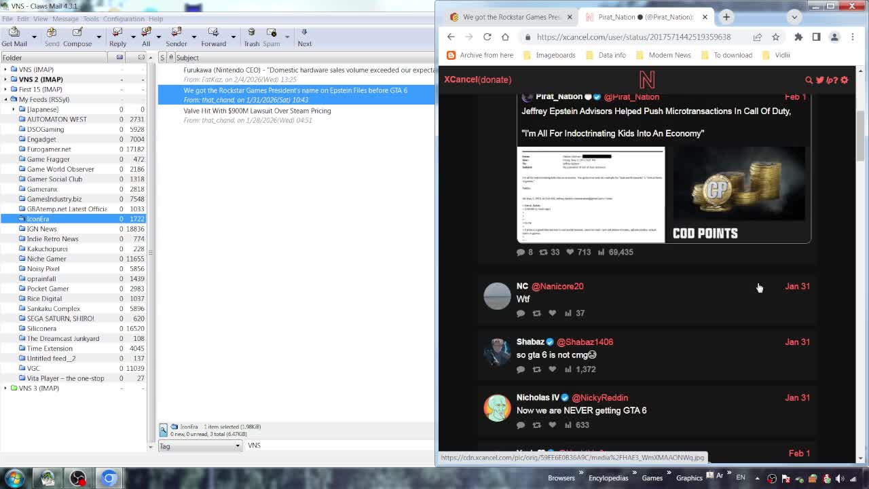Screen dimensions: 869x489
Task: Open the @Nanicore20 profile link
Action: 557,286
